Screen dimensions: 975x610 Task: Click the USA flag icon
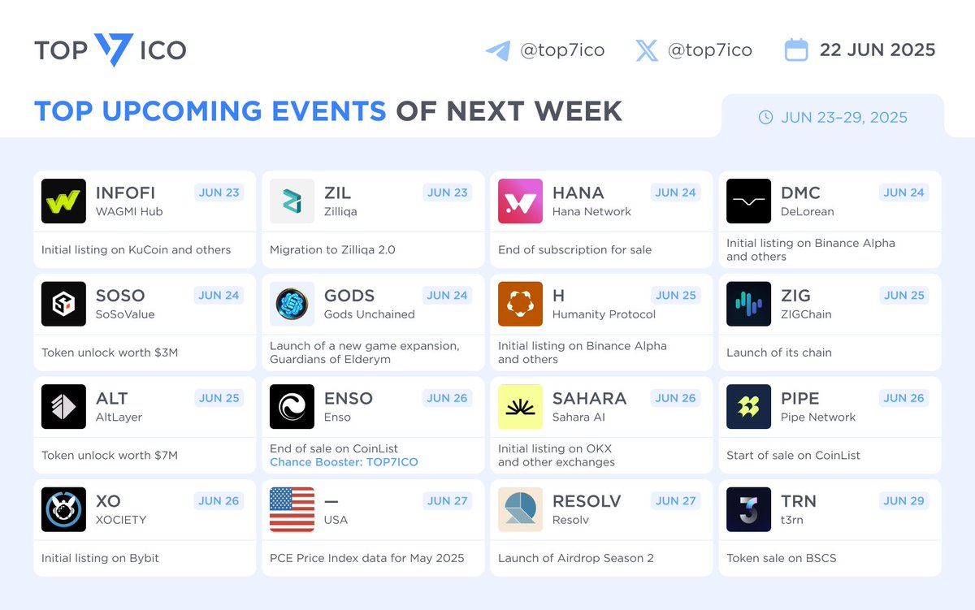[292, 509]
